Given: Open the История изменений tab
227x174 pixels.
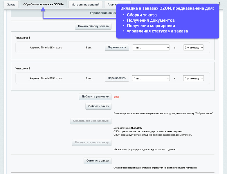Looking at the screenshot, I should click(x=85, y=5).
